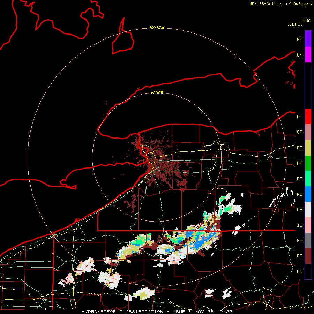The width and height of the screenshot is (314, 314).
Task: Click the IC legend label
Action: click(x=299, y=225)
